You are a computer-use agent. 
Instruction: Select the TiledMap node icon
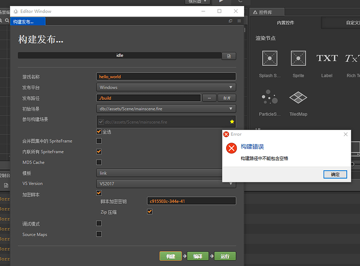coord(298,97)
